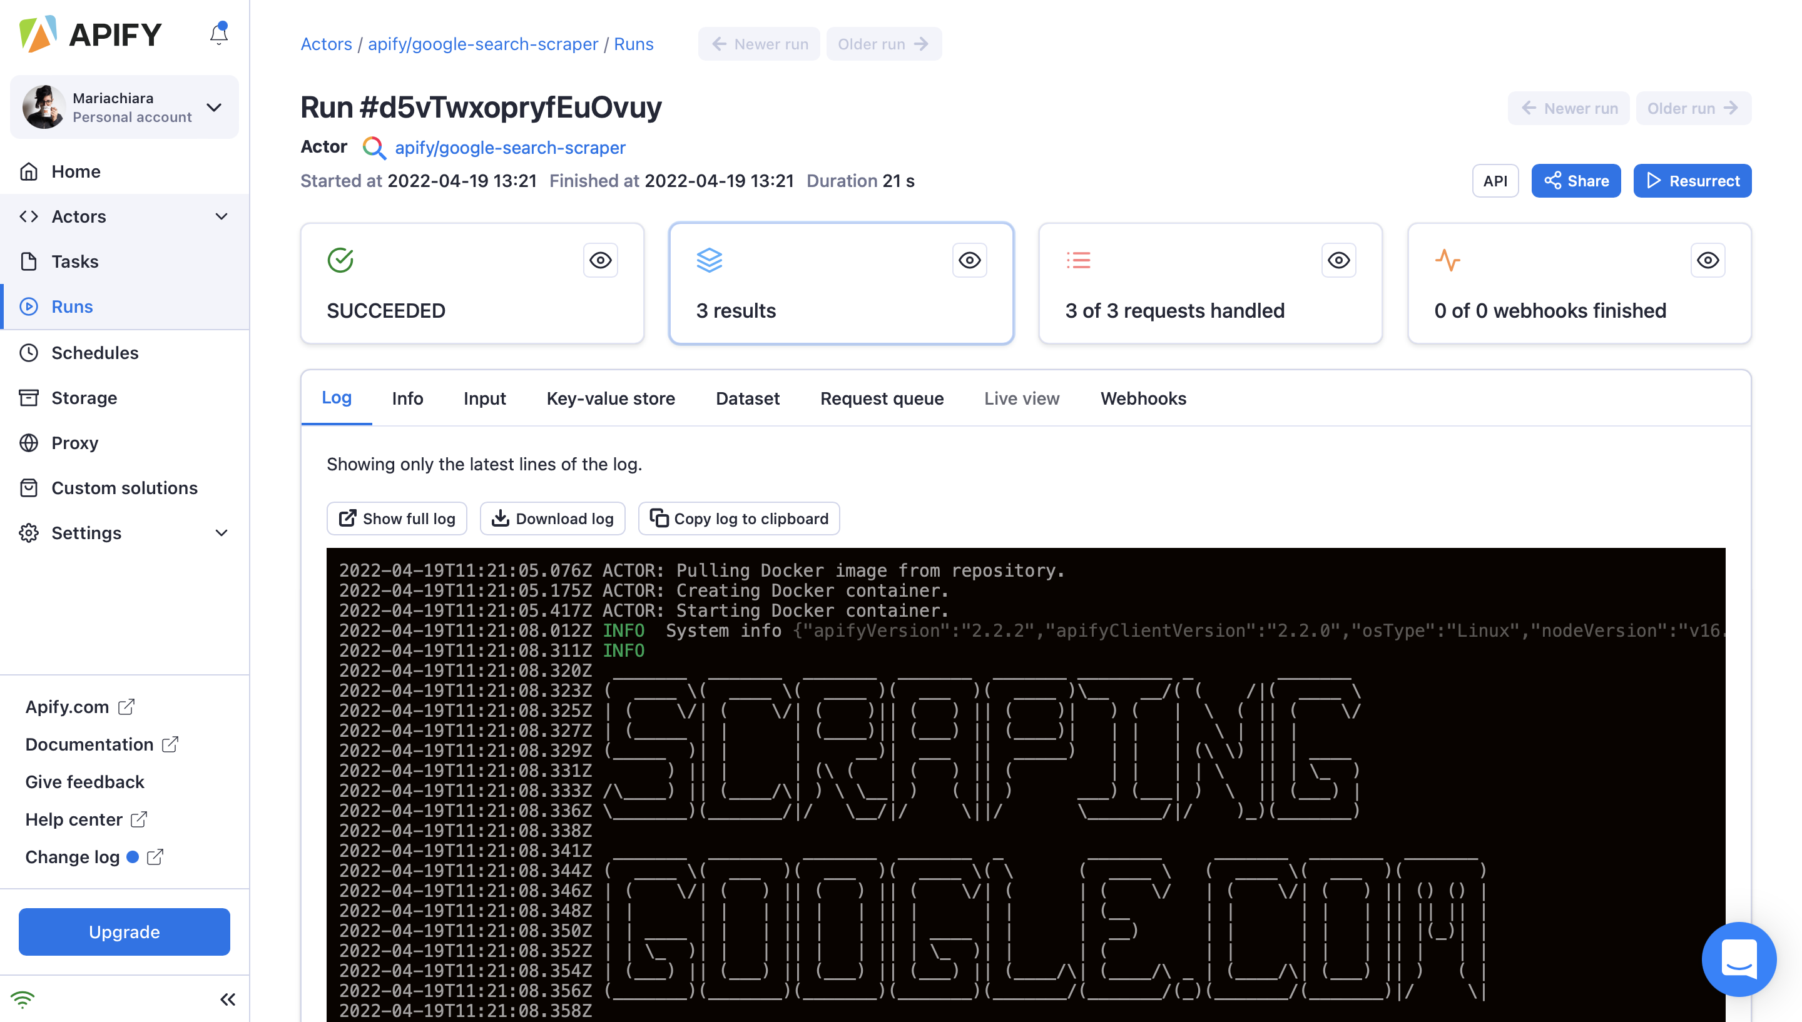The width and height of the screenshot is (1802, 1022).
Task: Click Newer run button beside breadcrumb
Action: [x=759, y=44]
